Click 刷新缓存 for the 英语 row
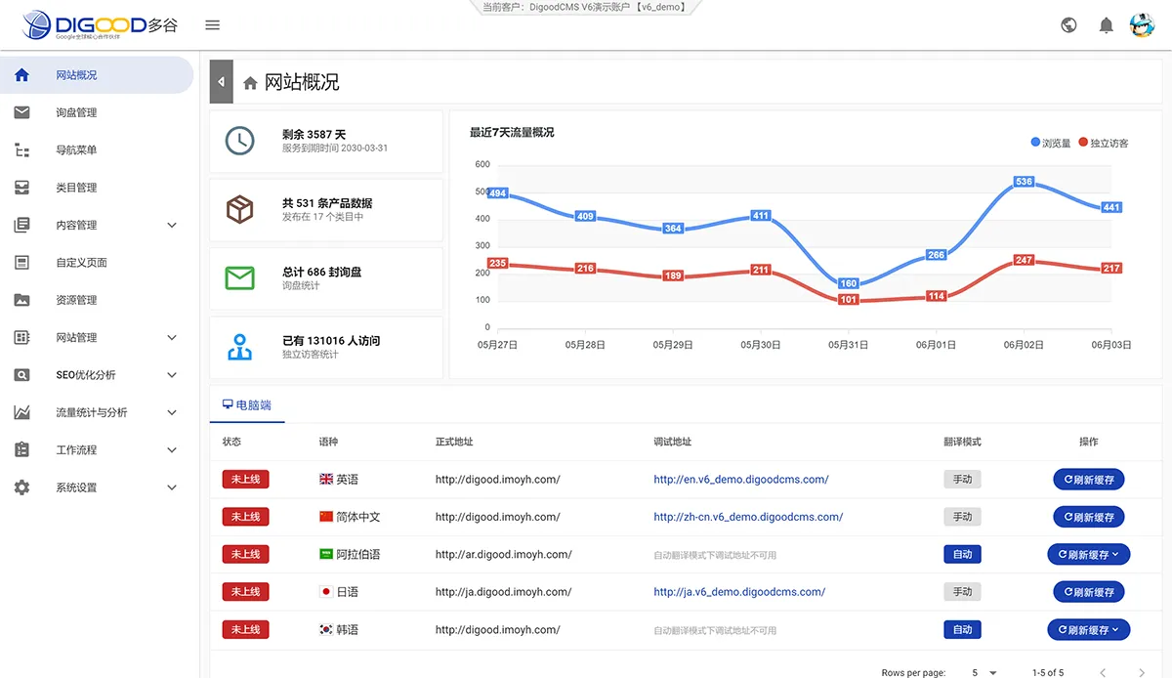 (1088, 479)
